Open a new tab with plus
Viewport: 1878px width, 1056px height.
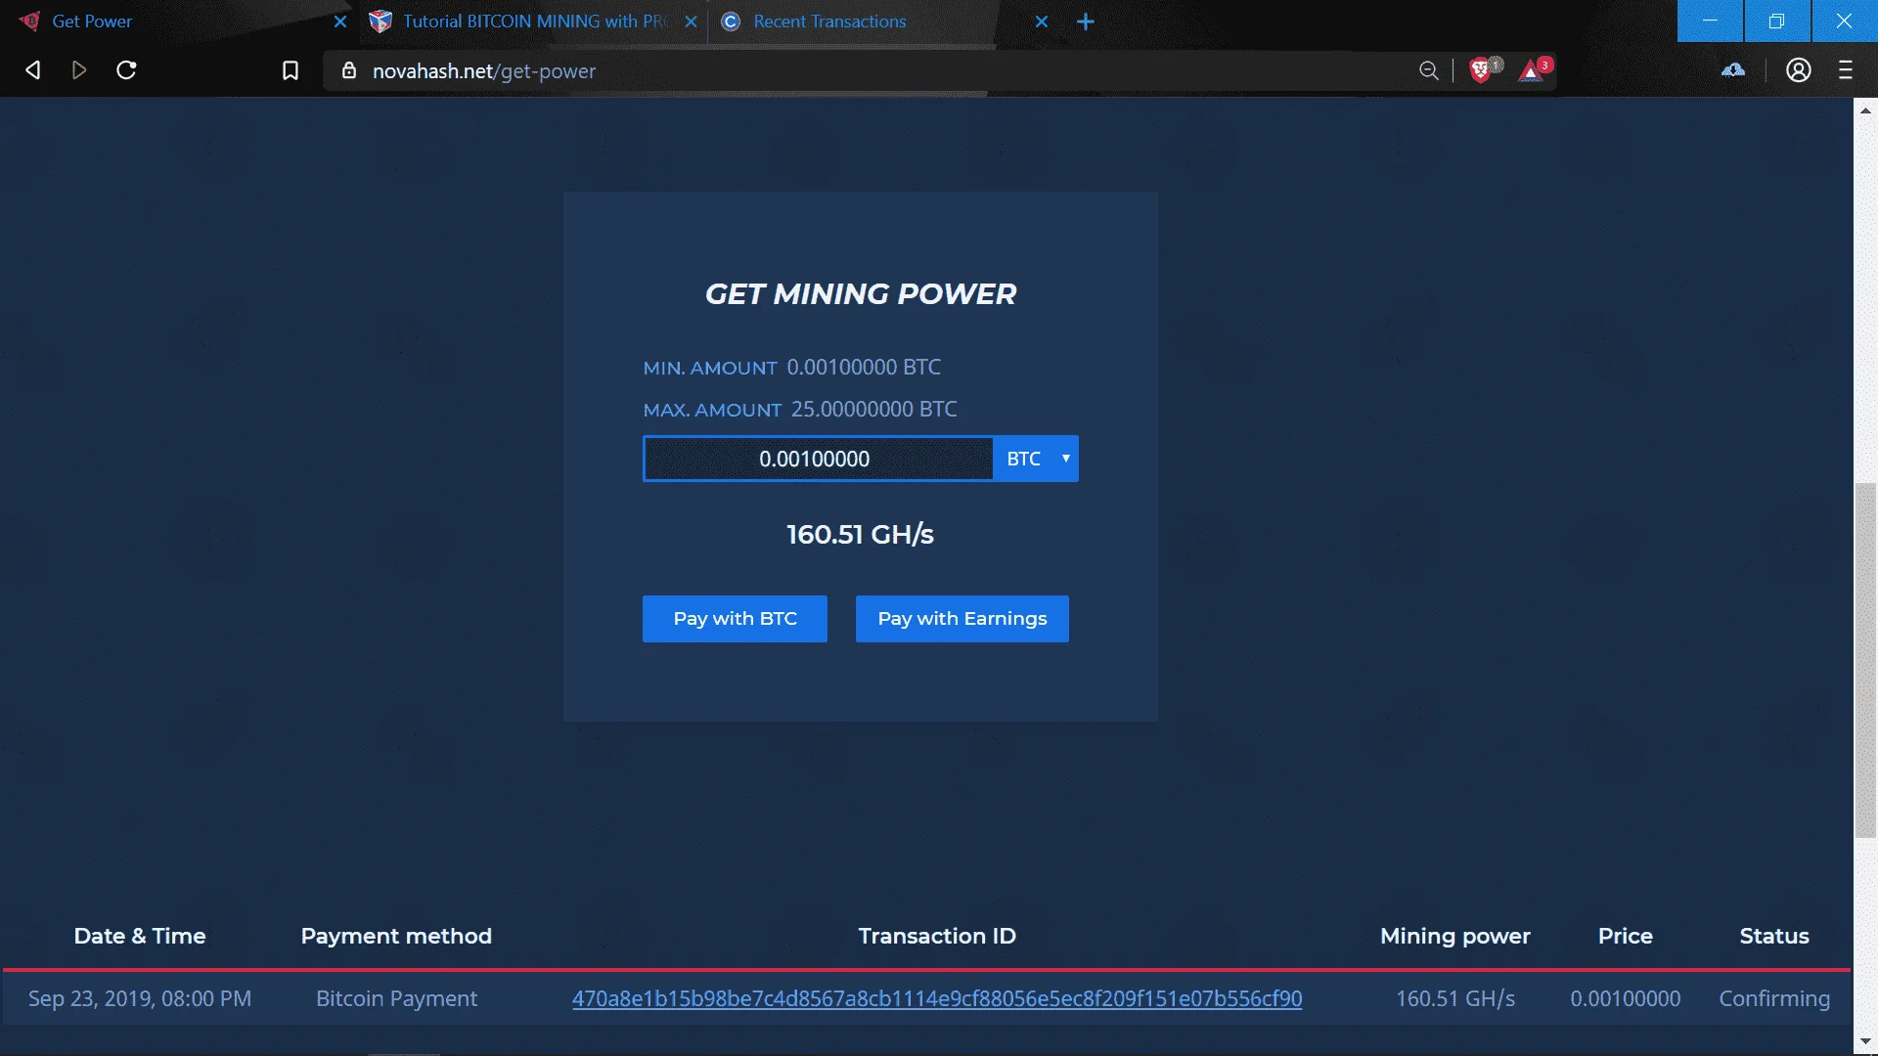pos(1086,22)
